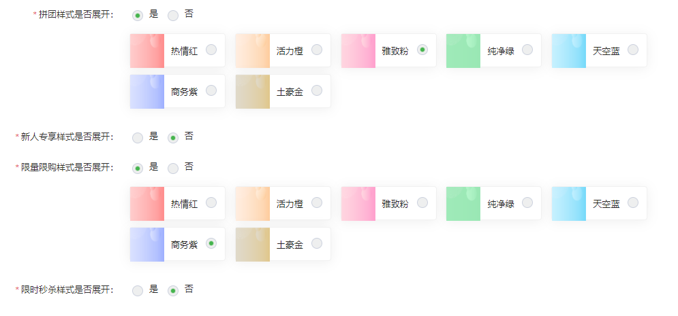Select 土豪金 radio in 拼团 section
The height and width of the screenshot is (316, 678).
[x=317, y=90]
